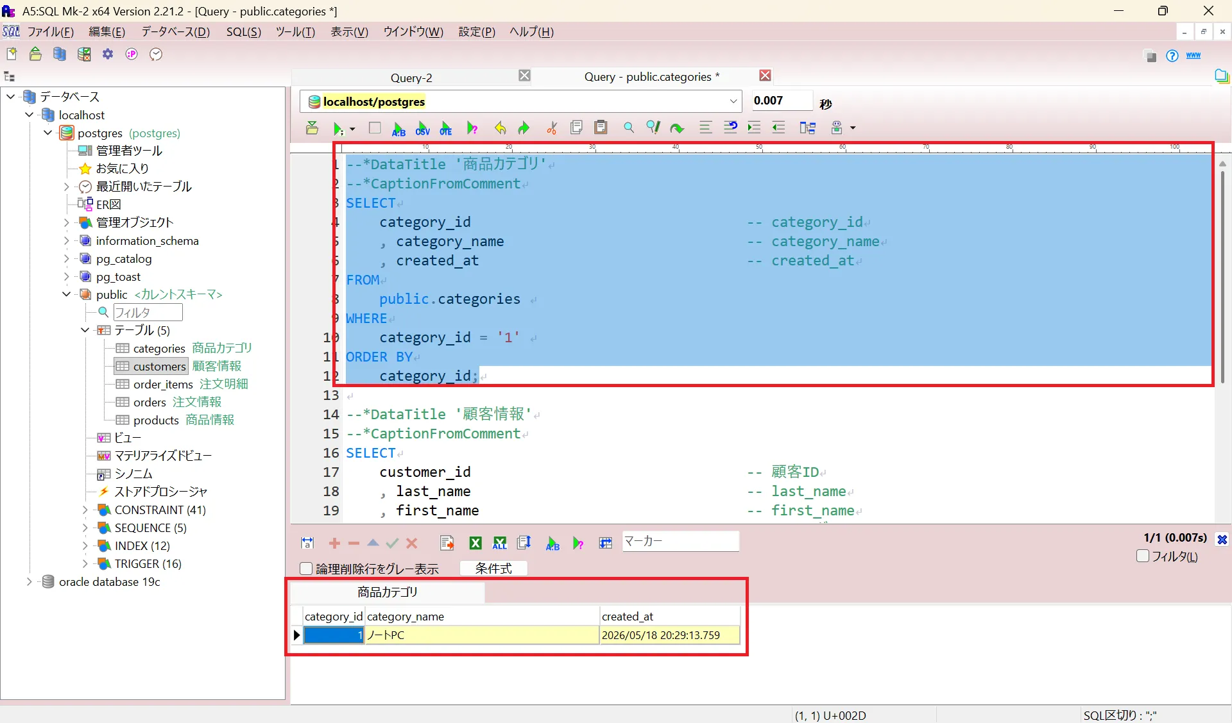
Task: Click the ノートPC cell in result grid
Action: click(x=482, y=635)
